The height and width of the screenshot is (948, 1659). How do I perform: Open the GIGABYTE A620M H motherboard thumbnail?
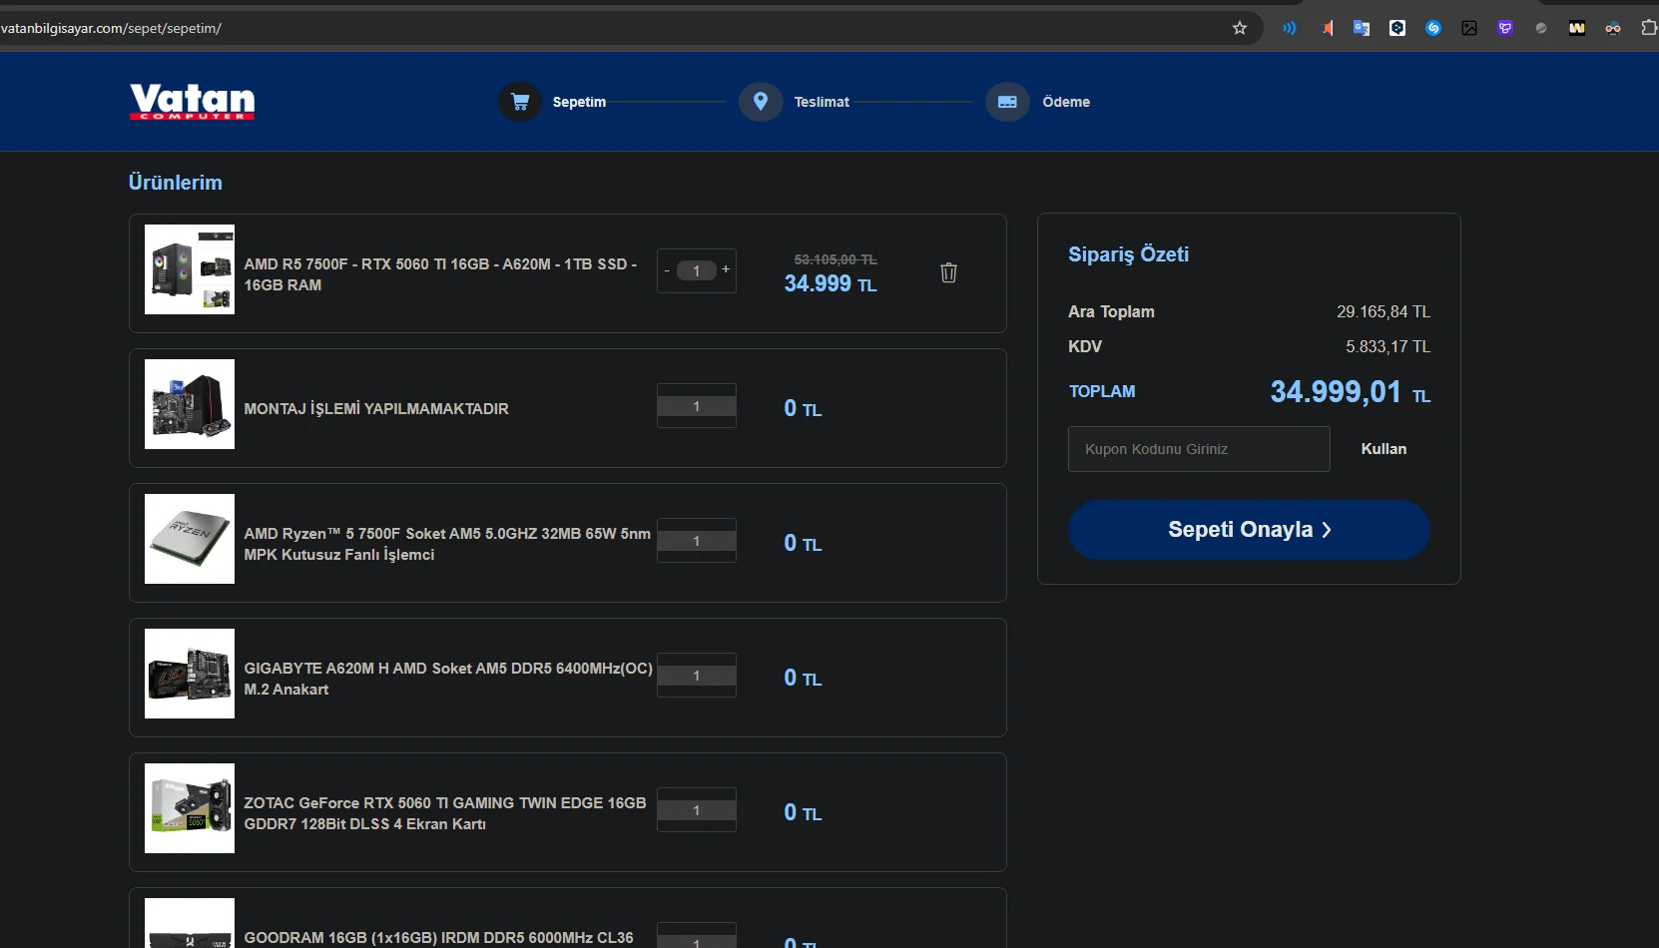[190, 674]
